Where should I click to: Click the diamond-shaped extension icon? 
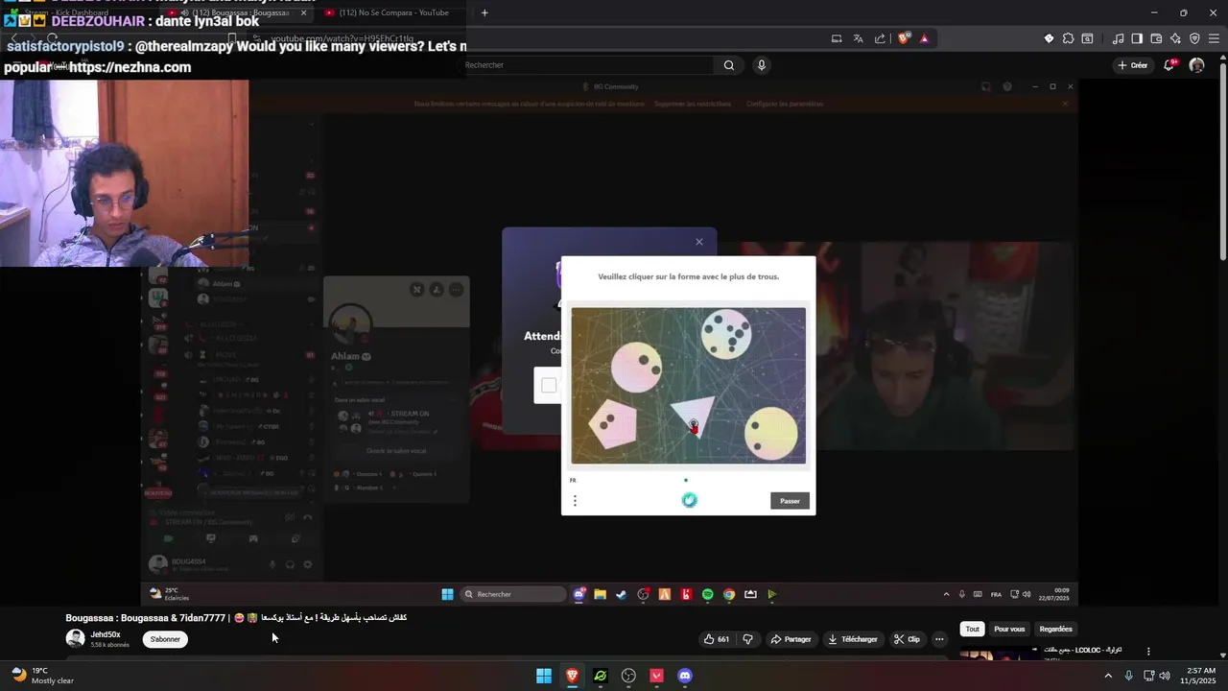[x=1049, y=38]
